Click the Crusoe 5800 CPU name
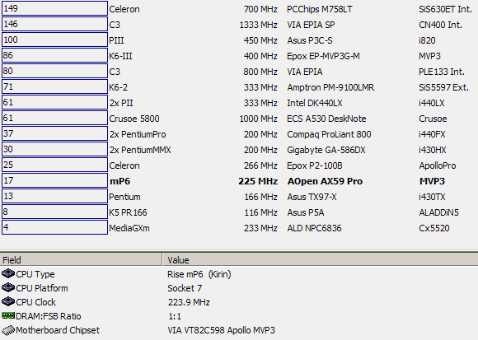Image resolution: width=478 pixels, height=340 pixels. point(134,119)
